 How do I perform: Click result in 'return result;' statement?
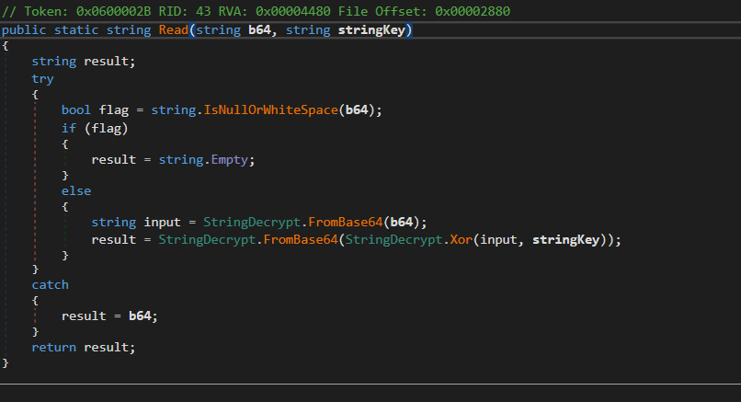click(107, 348)
